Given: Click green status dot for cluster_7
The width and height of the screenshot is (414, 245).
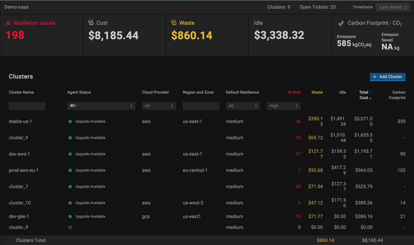Looking at the screenshot, I should [x=70, y=187].
